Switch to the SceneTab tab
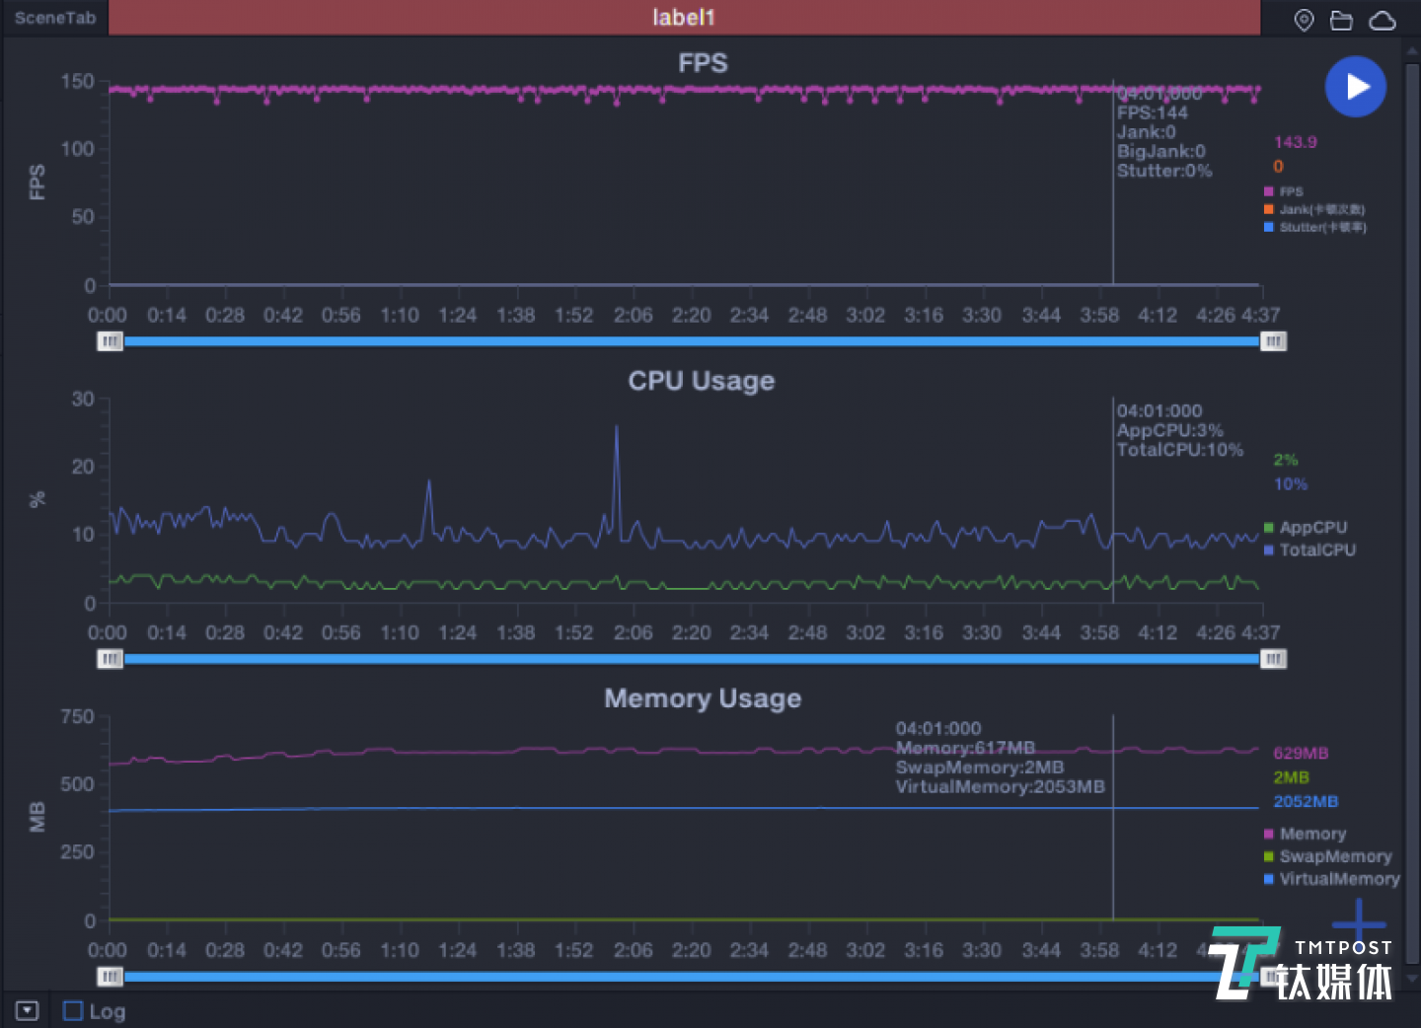This screenshot has width=1421, height=1028. 55,18
